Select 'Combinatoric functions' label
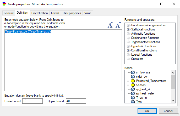The height and width of the screenshot is (116, 180). (x=145, y=38)
